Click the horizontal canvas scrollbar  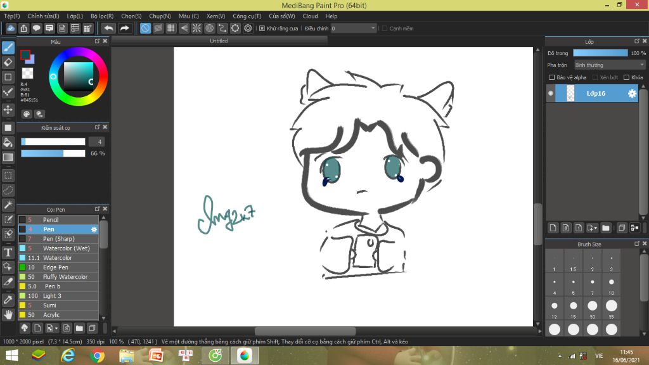tap(305, 331)
